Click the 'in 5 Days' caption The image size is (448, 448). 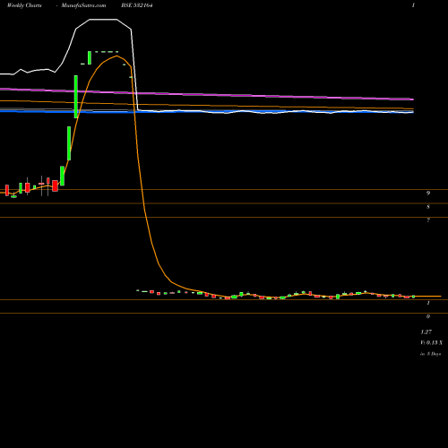(431, 354)
